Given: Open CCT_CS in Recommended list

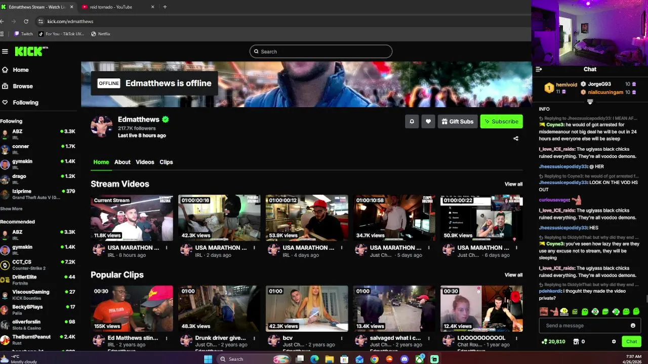Looking at the screenshot, I should coord(38,265).
